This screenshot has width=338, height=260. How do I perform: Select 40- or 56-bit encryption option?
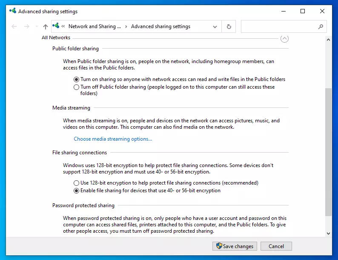tap(76, 191)
